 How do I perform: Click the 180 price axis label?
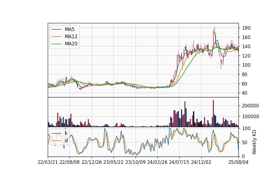click(246, 28)
